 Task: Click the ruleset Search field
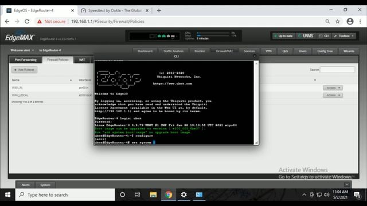[337, 70]
